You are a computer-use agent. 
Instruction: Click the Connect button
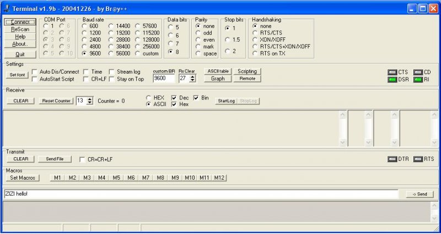pyautogui.click(x=20, y=22)
